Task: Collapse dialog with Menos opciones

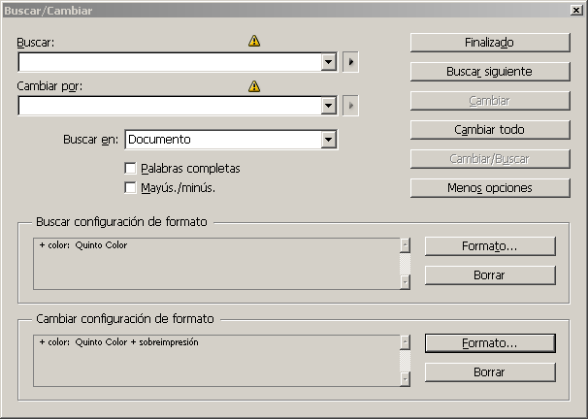Action: (x=490, y=188)
